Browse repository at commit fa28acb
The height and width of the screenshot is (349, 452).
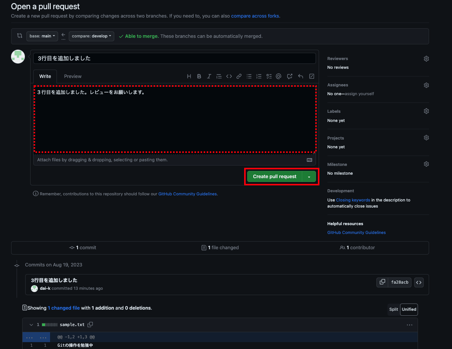click(x=419, y=282)
